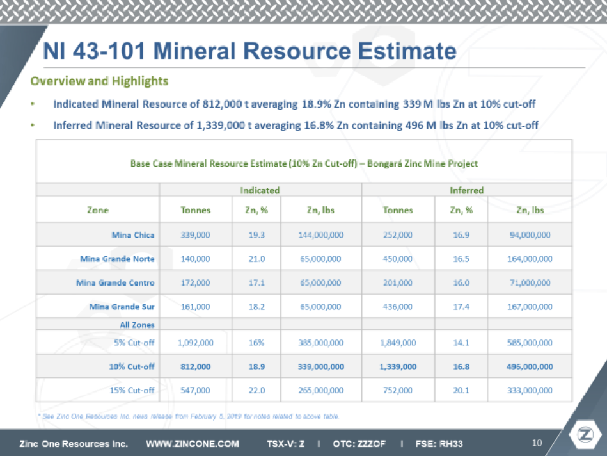Click the '10% Cut-off' row label
This screenshot has height=456, width=607.
tap(132, 366)
